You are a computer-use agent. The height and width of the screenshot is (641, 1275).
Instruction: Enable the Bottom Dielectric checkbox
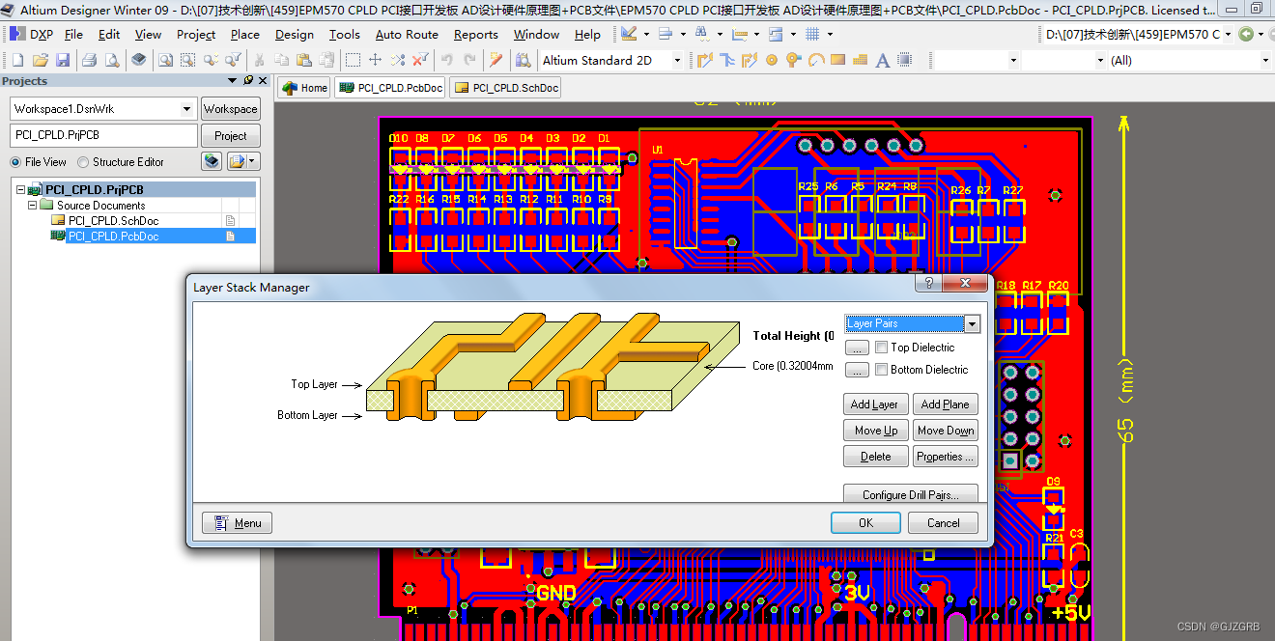881,370
